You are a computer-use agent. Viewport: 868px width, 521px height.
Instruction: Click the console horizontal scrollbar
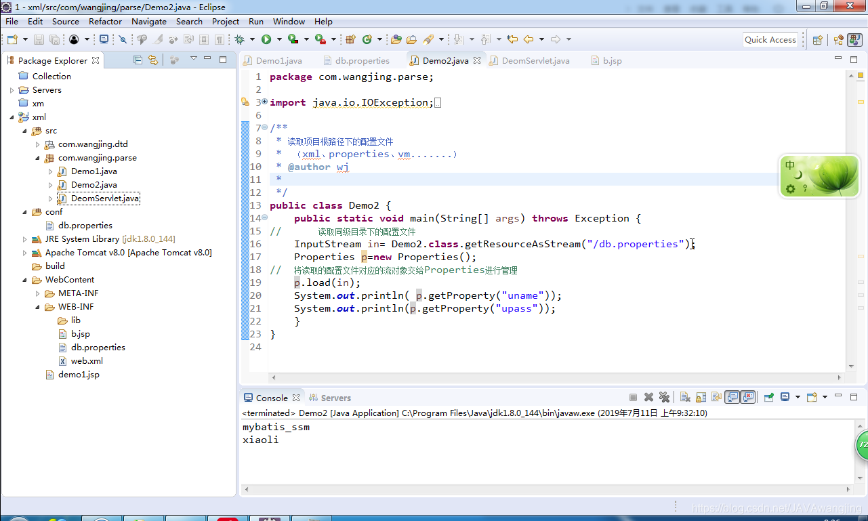[547, 488]
